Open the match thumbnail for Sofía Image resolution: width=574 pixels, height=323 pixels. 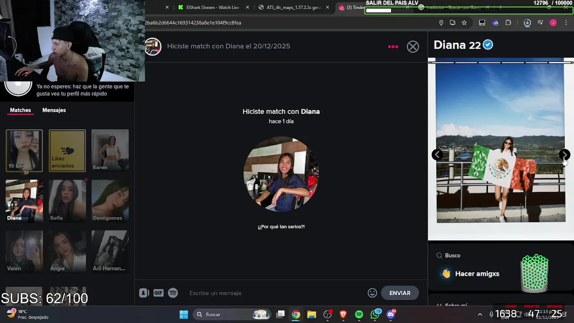[67, 201]
